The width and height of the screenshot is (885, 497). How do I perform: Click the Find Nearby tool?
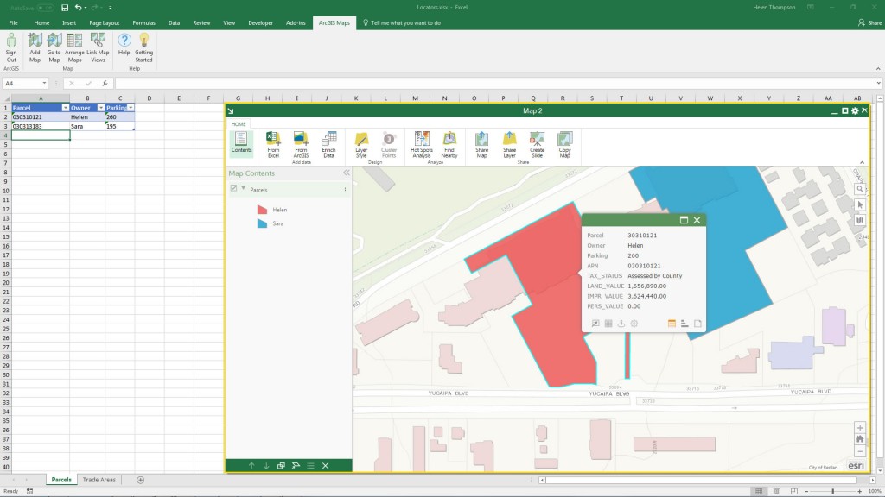click(x=449, y=145)
